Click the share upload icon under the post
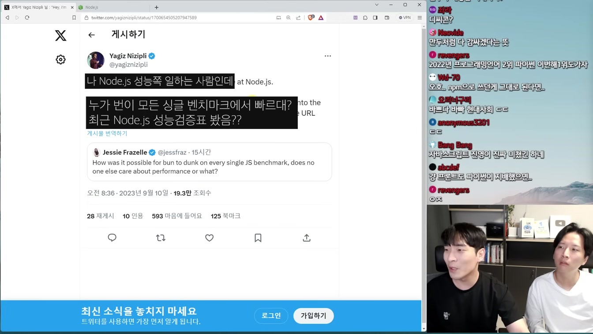This screenshot has height=334, width=593. [307, 238]
